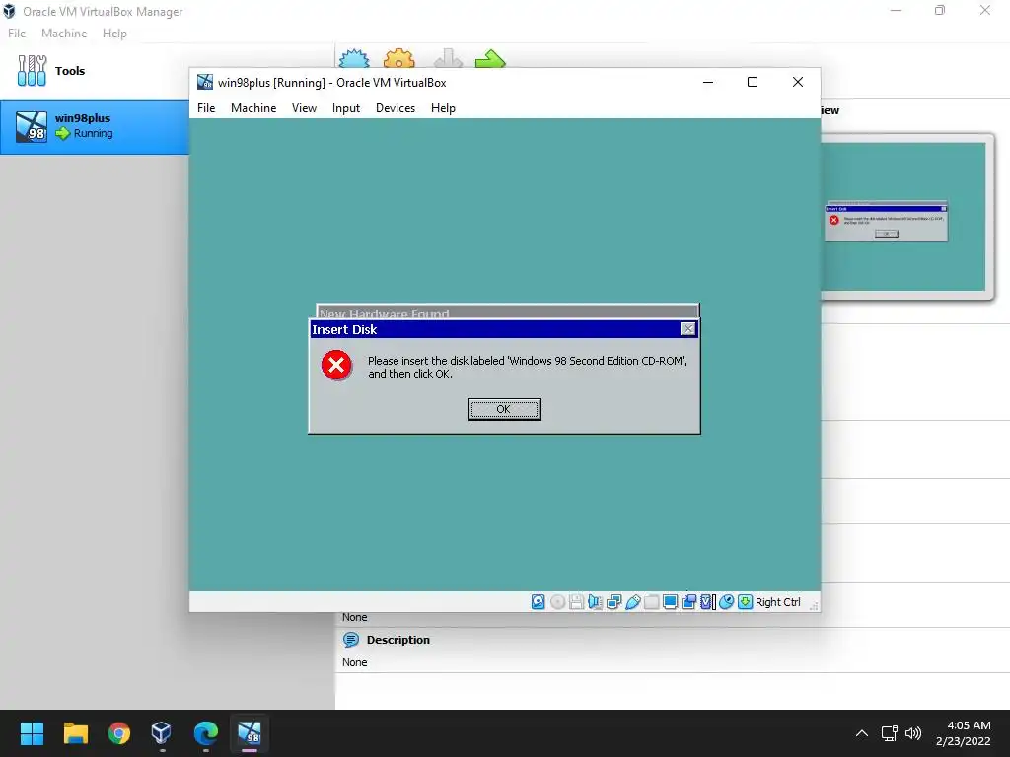The height and width of the screenshot is (757, 1010).
Task: Show hidden system tray icons
Action: (862, 733)
